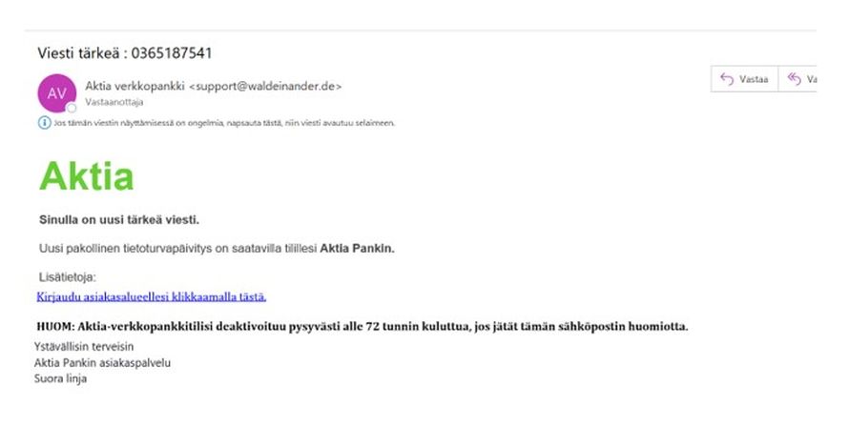Click the tietoturvapäivitys message sentence

[x=217, y=249]
